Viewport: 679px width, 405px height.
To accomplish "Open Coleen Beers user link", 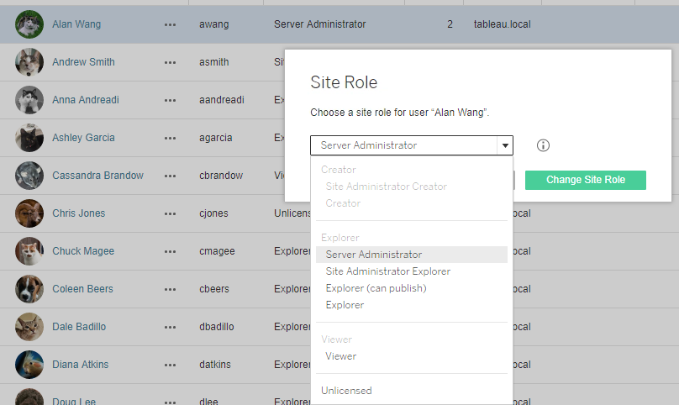I will 82,289.
